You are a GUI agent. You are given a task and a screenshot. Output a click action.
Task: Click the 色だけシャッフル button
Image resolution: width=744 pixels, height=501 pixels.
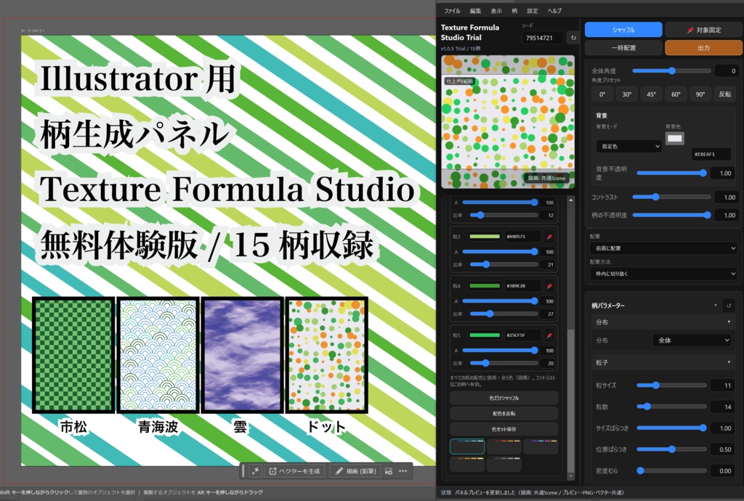click(504, 398)
